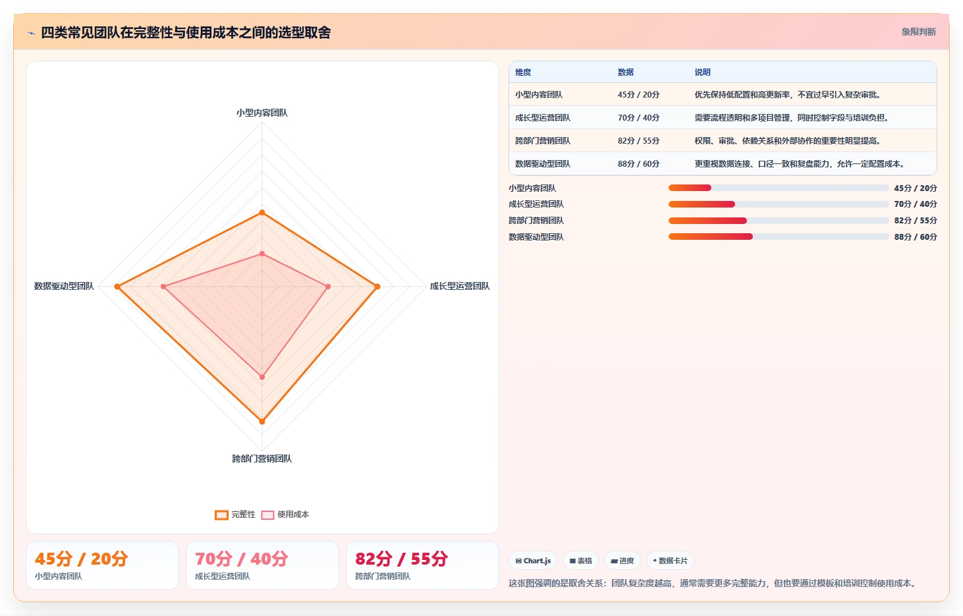This screenshot has width=963, height=616.
Task: Click the 45分 / 20分 value beside progress bar
Action: click(x=916, y=188)
